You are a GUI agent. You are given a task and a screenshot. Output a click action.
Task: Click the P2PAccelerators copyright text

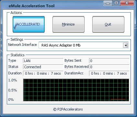point(68,109)
